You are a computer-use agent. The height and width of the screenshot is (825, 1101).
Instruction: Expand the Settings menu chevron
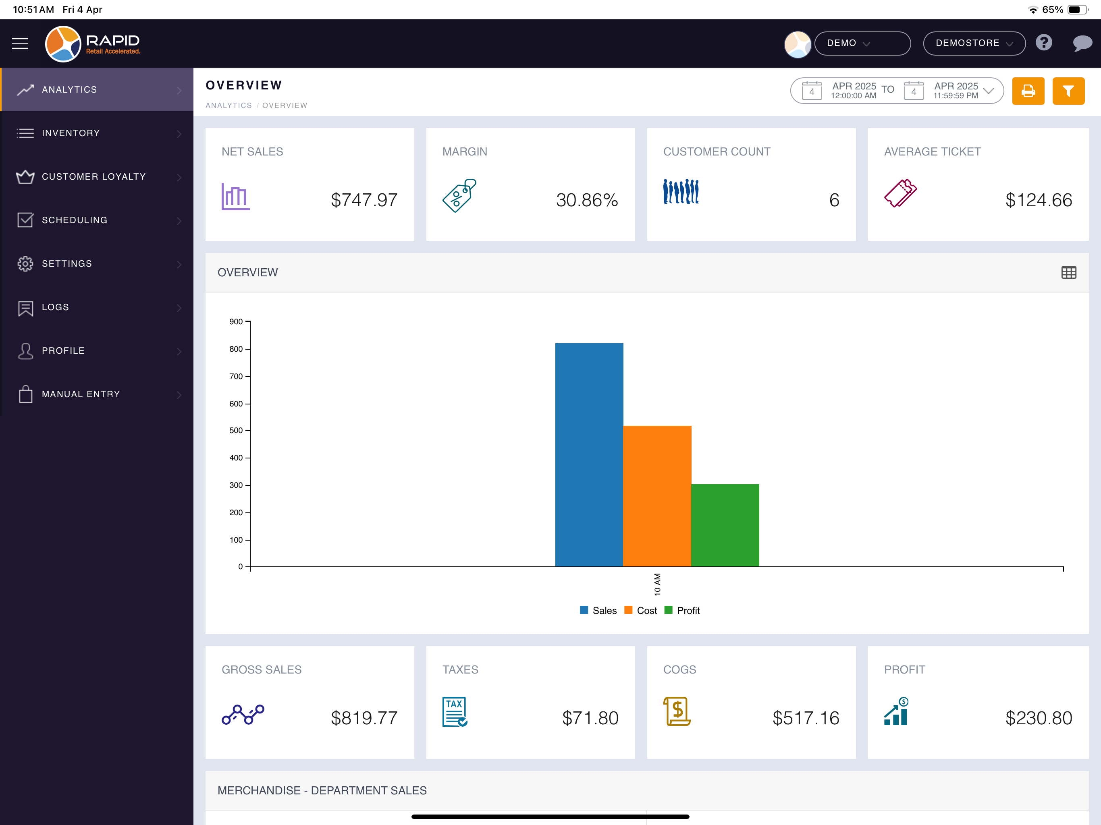tap(179, 264)
